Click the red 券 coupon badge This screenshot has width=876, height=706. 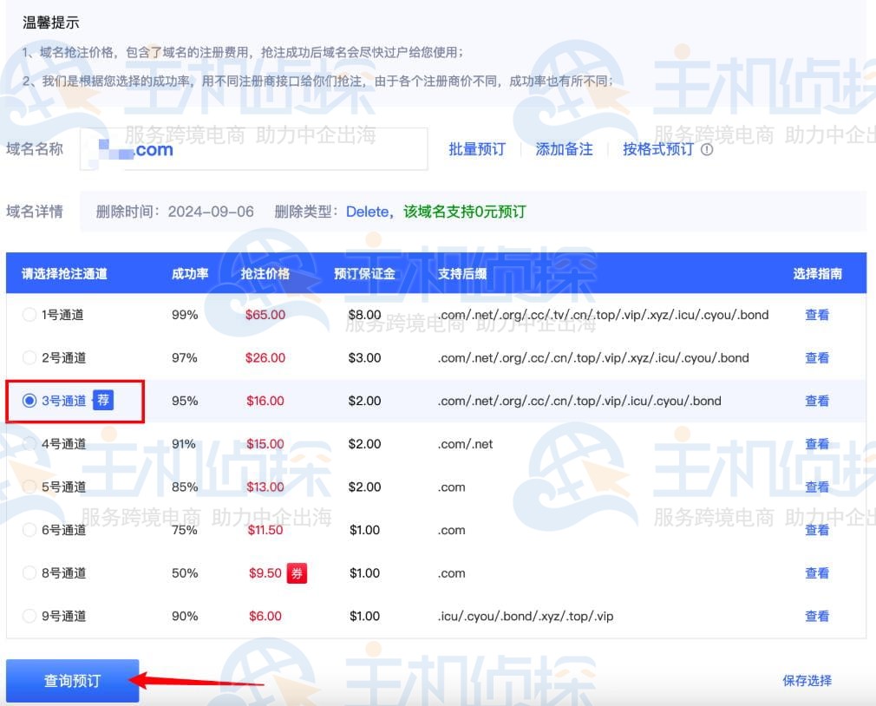pyautogui.click(x=297, y=573)
